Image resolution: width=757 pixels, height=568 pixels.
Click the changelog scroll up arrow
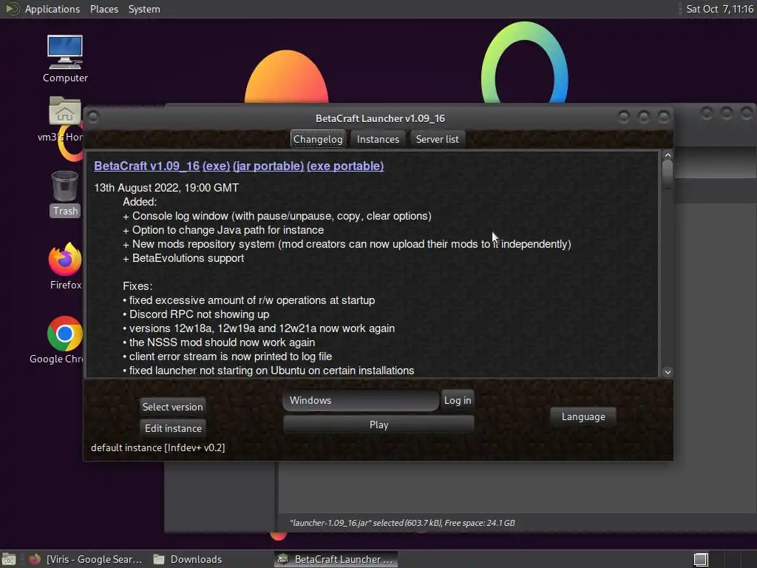click(668, 155)
